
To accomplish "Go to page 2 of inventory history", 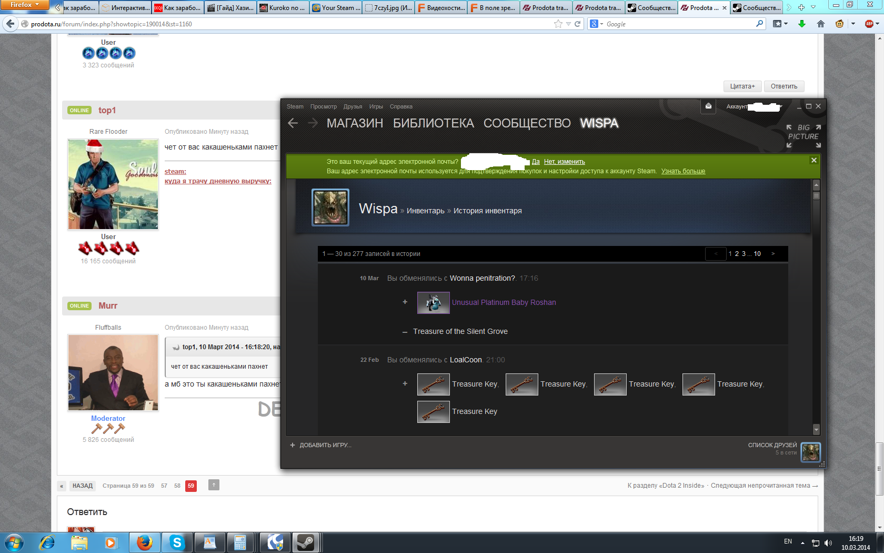I will point(737,254).
